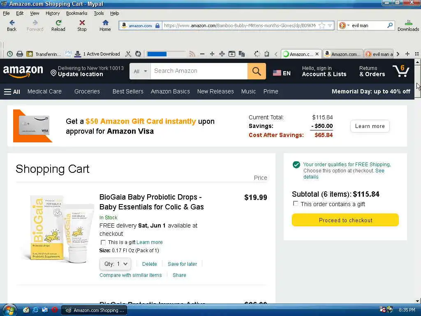This screenshot has height=316, width=421.
Task: Go to the browser Home page
Action: pos(105,26)
